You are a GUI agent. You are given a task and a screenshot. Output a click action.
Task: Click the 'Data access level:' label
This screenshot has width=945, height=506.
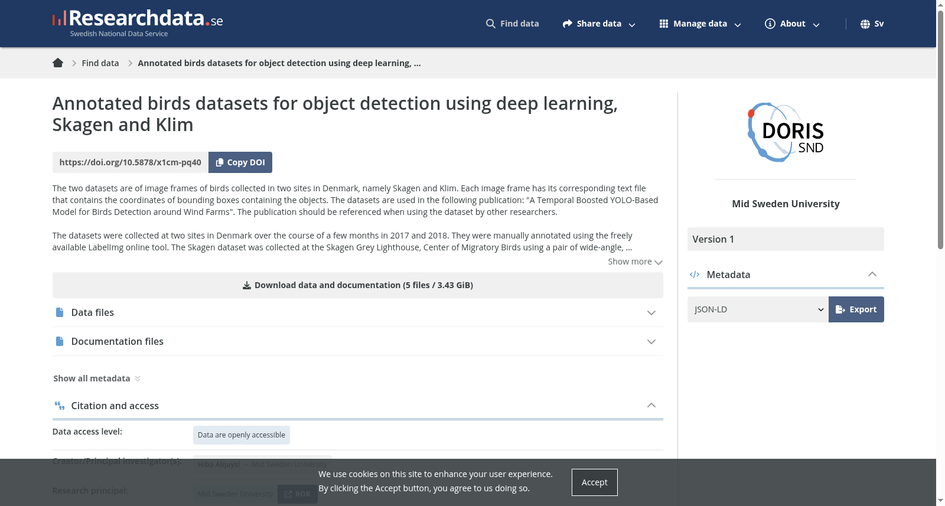87,432
